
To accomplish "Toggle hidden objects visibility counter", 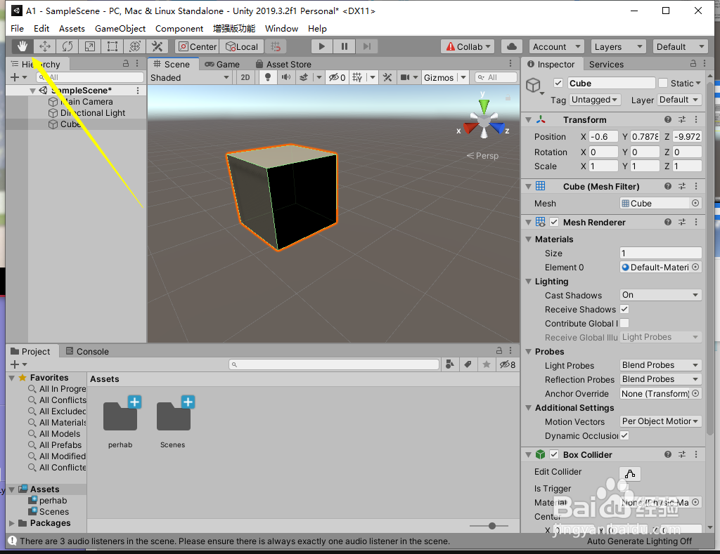I will pos(337,77).
